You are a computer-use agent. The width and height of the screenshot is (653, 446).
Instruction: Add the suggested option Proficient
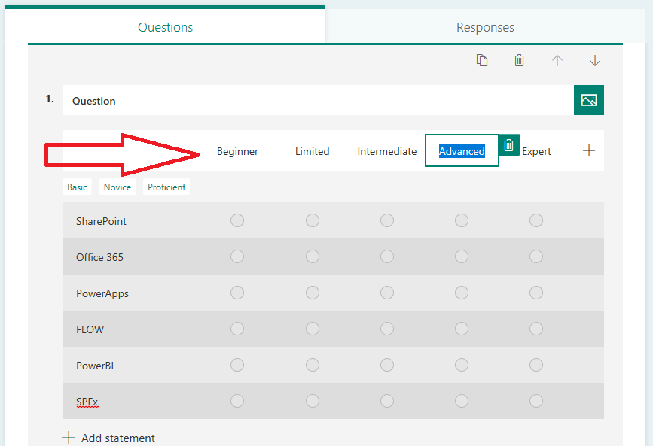coord(166,187)
